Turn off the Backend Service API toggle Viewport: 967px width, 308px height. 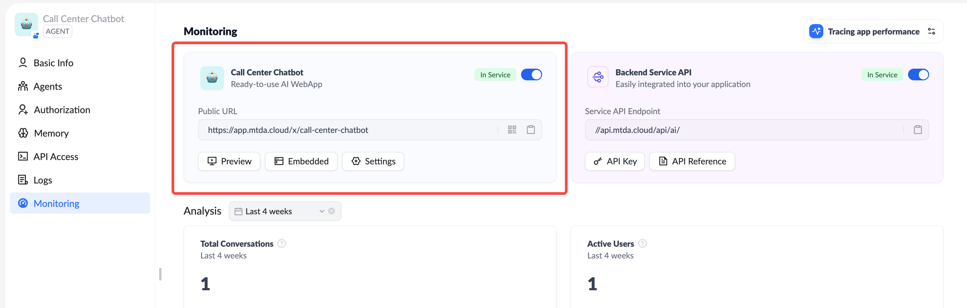pos(918,74)
